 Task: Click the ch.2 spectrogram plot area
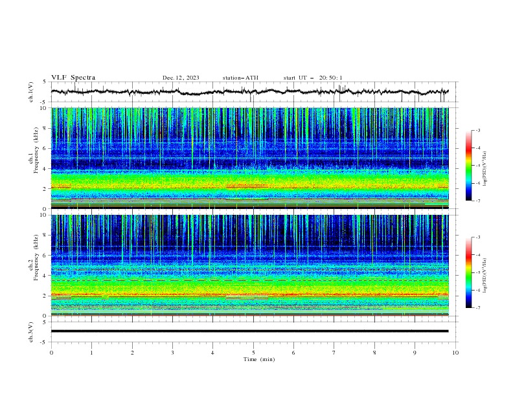[250, 265]
